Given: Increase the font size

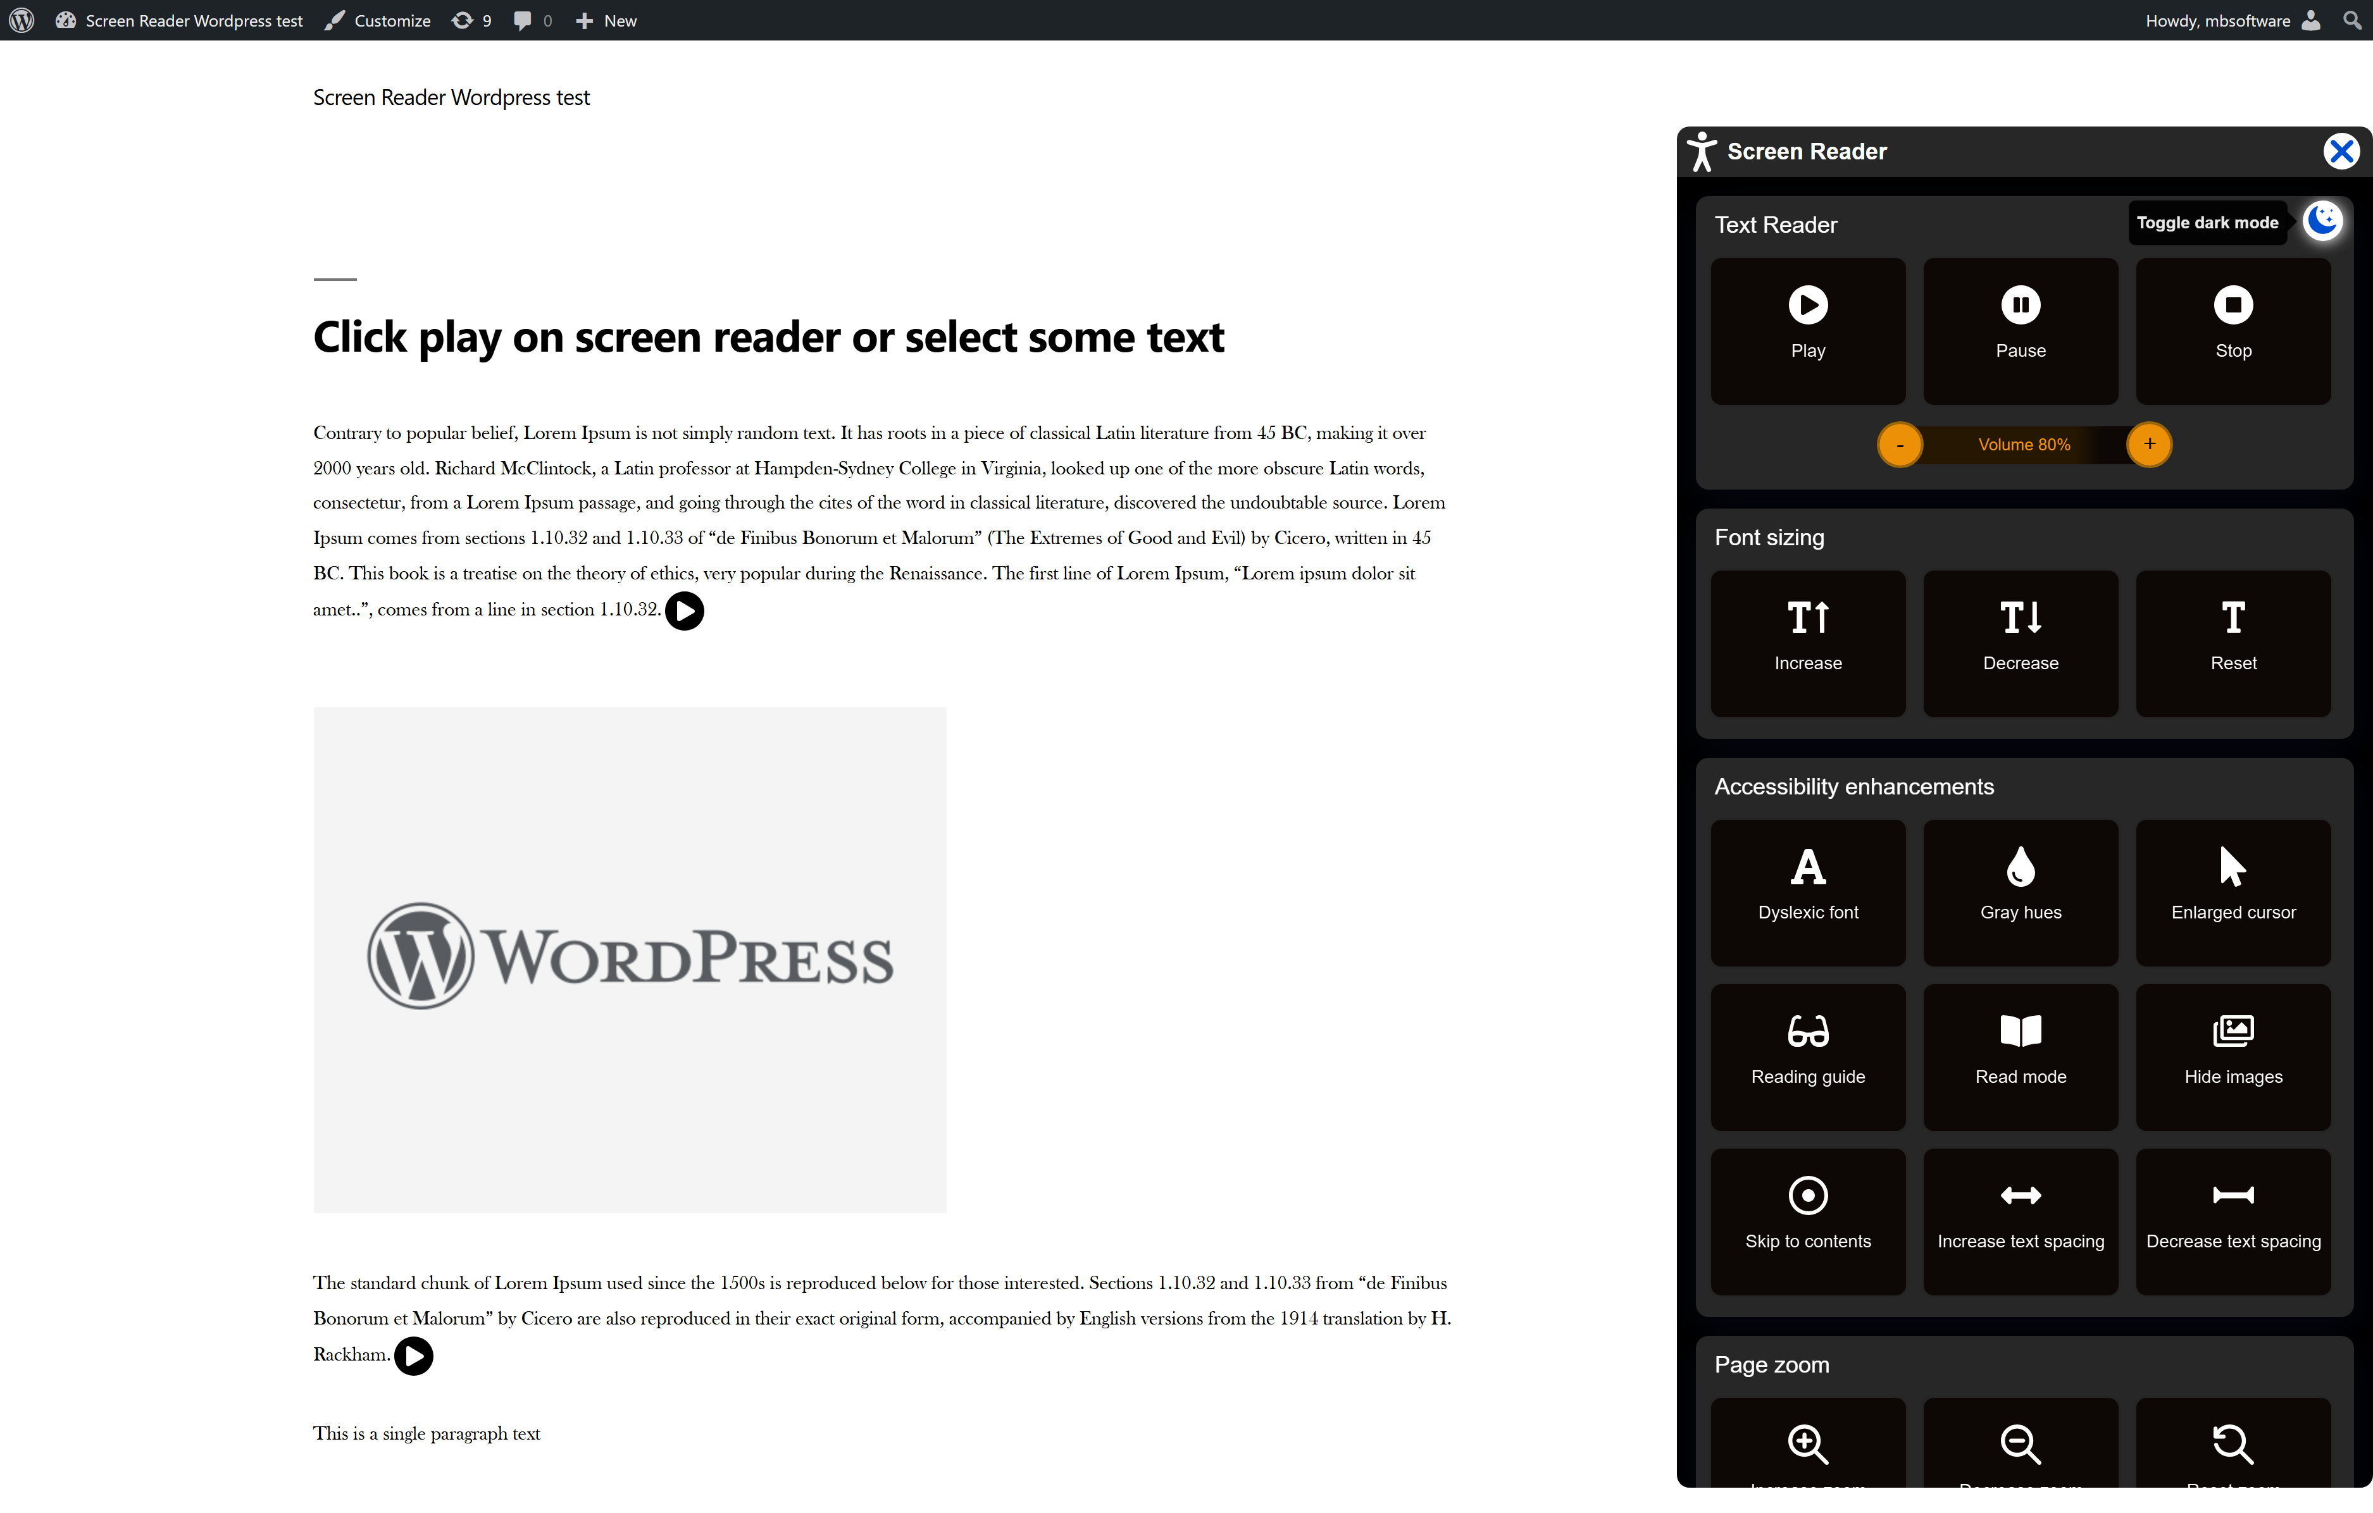Looking at the screenshot, I should tap(1807, 642).
